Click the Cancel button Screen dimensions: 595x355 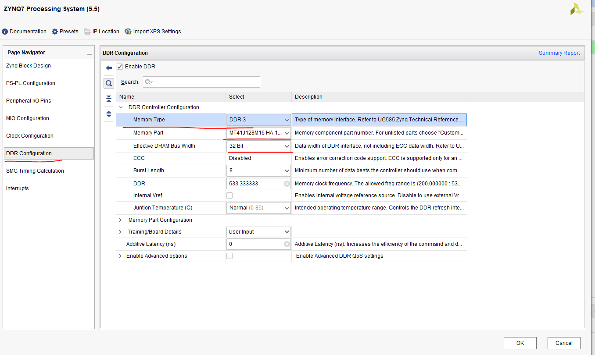coord(564,343)
